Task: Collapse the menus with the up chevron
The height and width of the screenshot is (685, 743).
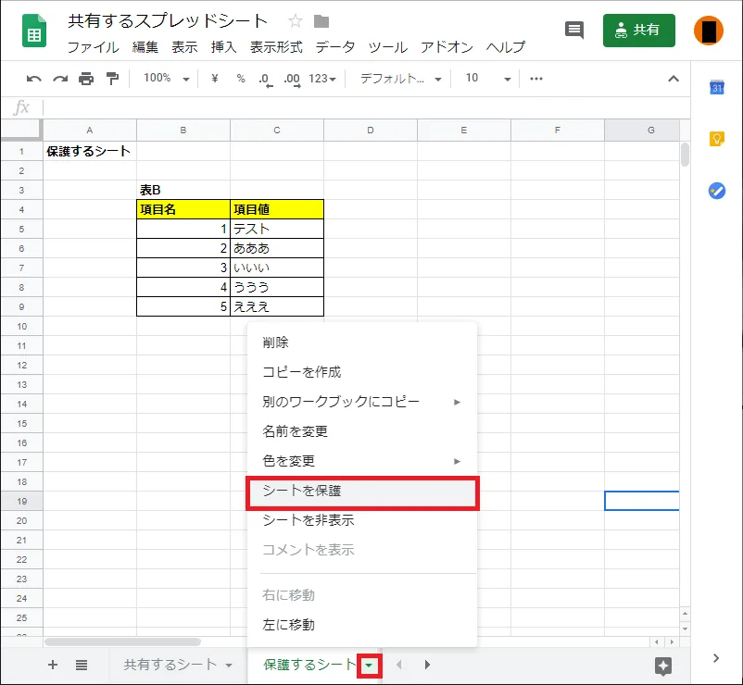Action: (674, 79)
